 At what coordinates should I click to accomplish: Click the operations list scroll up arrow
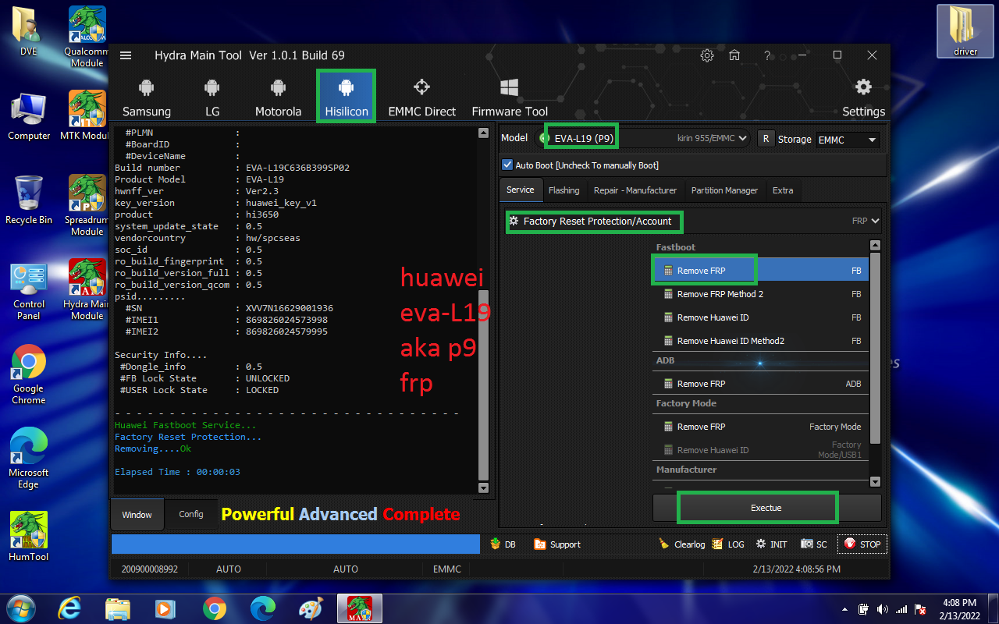875,246
